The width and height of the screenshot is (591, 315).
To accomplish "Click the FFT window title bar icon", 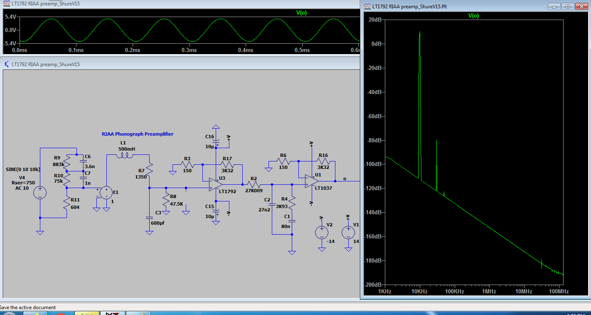I will 367,6.
